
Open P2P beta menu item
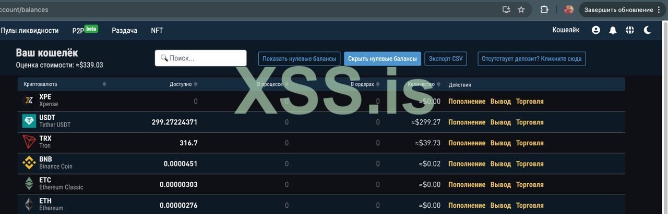(85, 30)
